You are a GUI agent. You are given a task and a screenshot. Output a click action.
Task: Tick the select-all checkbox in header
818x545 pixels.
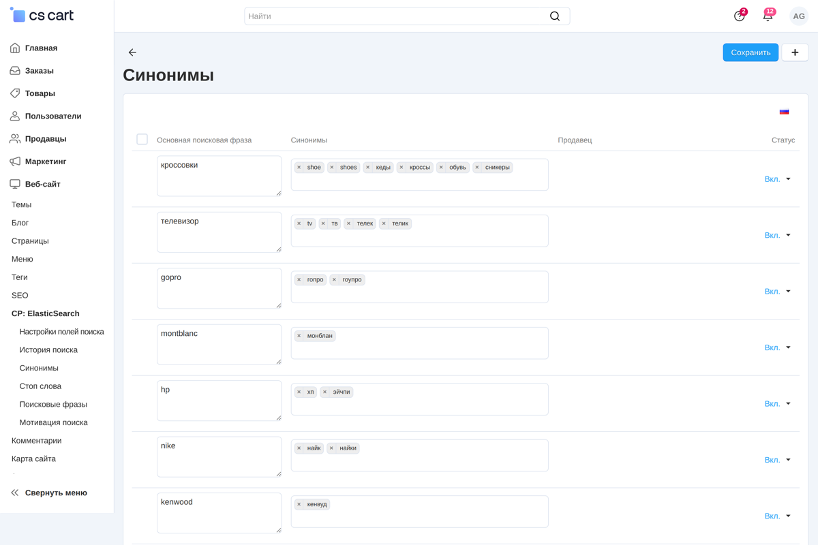pyautogui.click(x=142, y=140)
